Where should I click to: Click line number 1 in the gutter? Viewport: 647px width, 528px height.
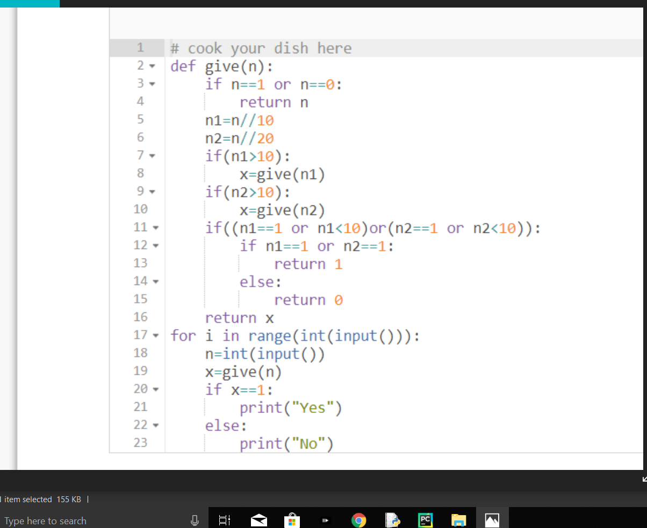(139, 47)
